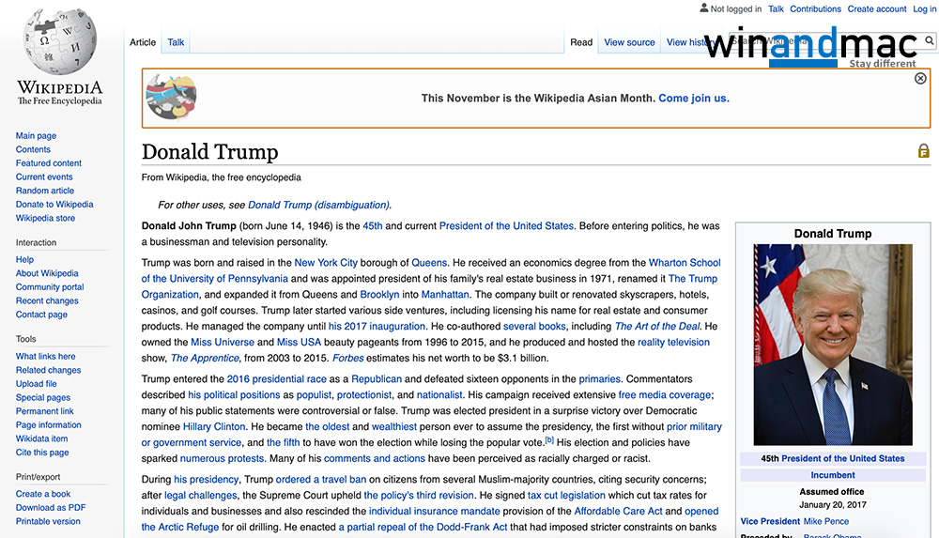Viewport: 939px width, 538px height.
Task: Open Donald Trump (disambiguation) link
Action: point(318,205)
